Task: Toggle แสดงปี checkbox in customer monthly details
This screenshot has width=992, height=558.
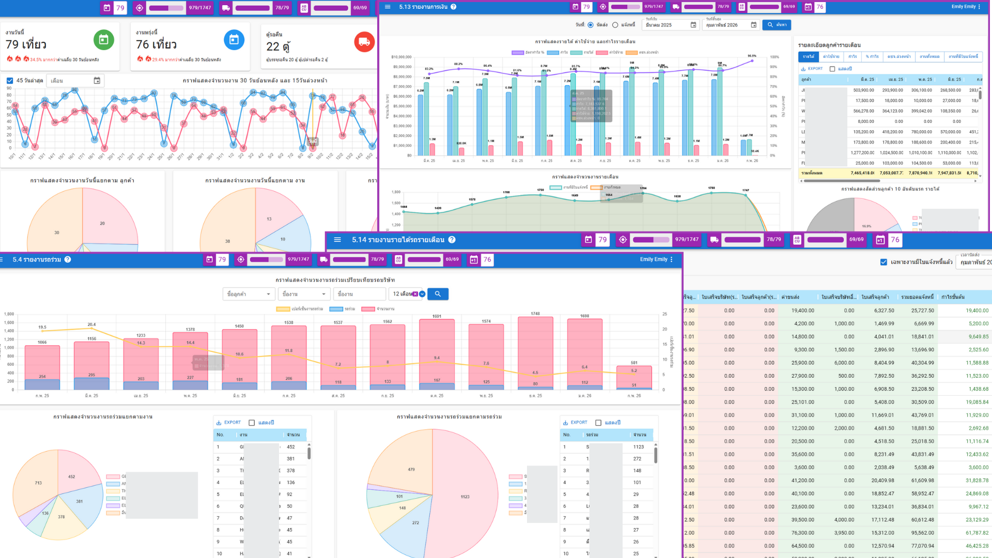Action: point(832,69)
